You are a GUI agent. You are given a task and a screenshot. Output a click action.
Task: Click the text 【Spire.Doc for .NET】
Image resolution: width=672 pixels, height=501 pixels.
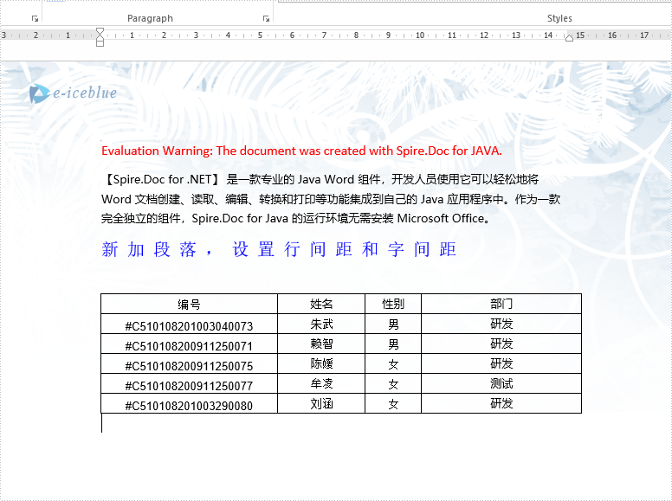coord(163,179)
